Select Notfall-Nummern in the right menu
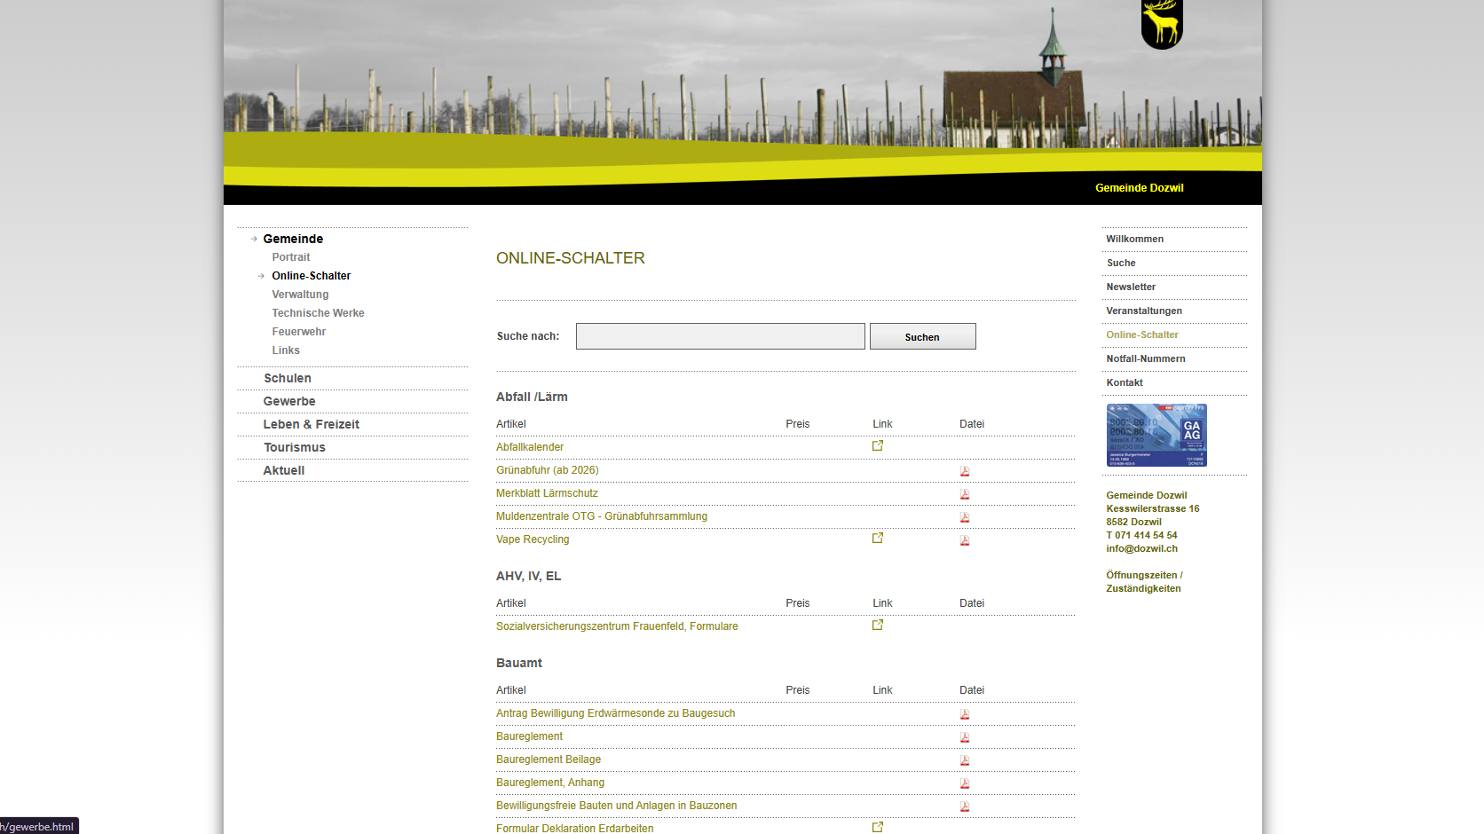The height and width of the screenshot is (834, 1484). [x=1146, y=358]
